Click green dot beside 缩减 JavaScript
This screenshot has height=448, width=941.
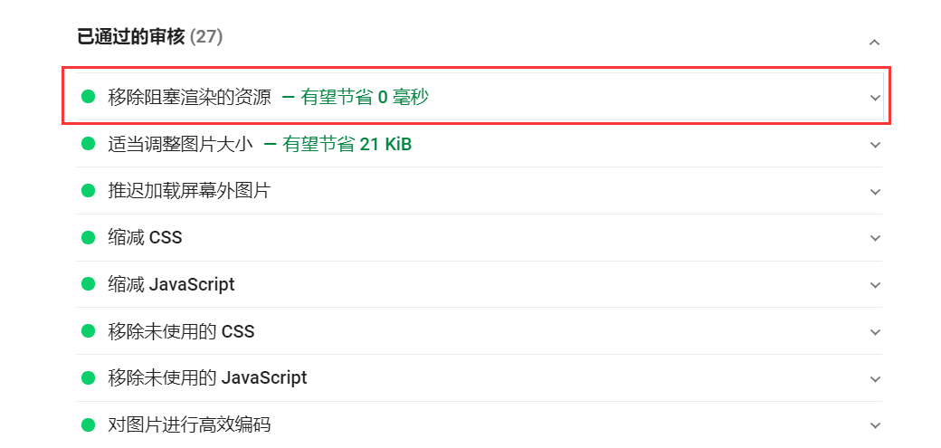click(88, 285)
